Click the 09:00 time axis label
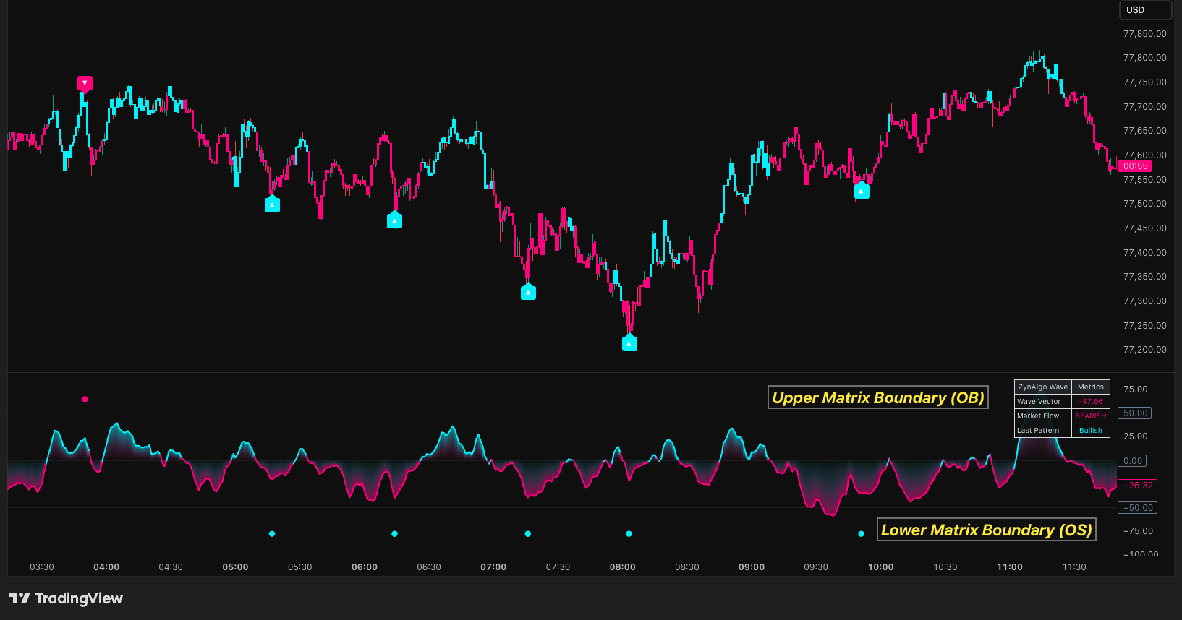1182x620 pixels. (x=752, y=567)
